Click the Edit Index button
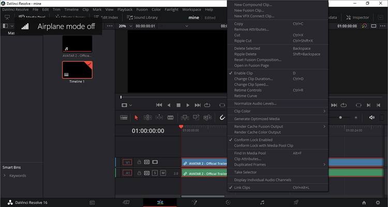The height and width of the screenshot is (207, 388). point(106,17)
